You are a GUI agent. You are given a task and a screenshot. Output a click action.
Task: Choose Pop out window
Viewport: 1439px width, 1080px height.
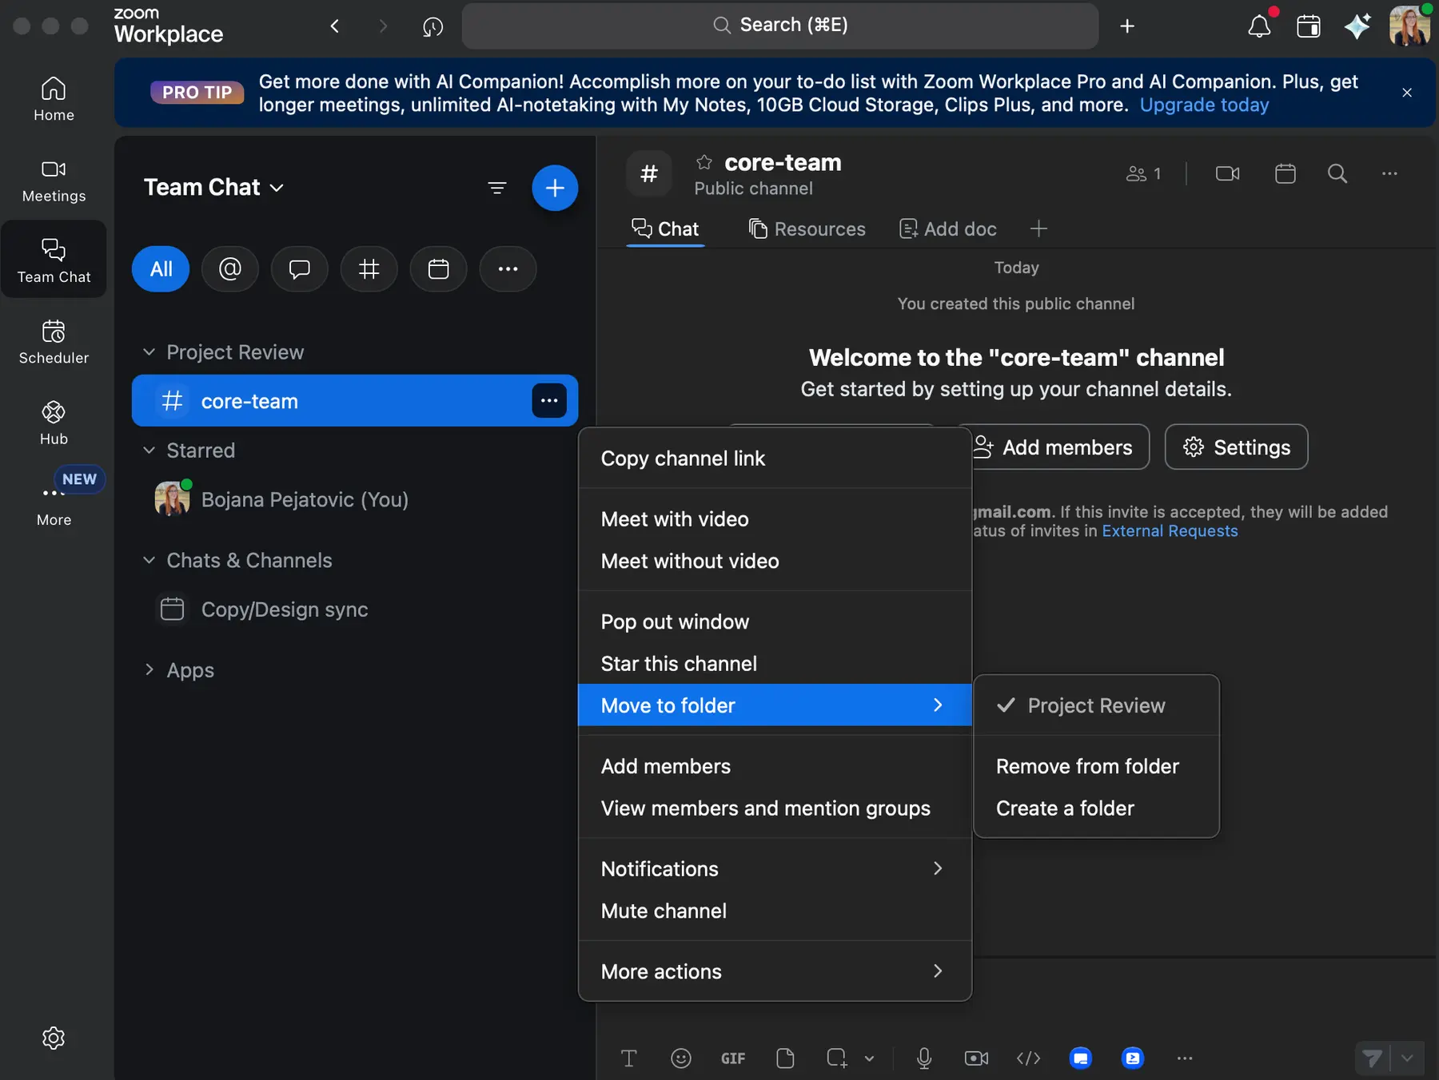pos(775,622)
